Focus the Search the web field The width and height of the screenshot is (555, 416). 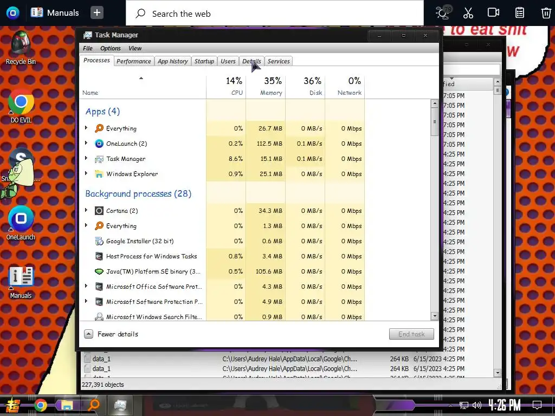tap(275, 14)
